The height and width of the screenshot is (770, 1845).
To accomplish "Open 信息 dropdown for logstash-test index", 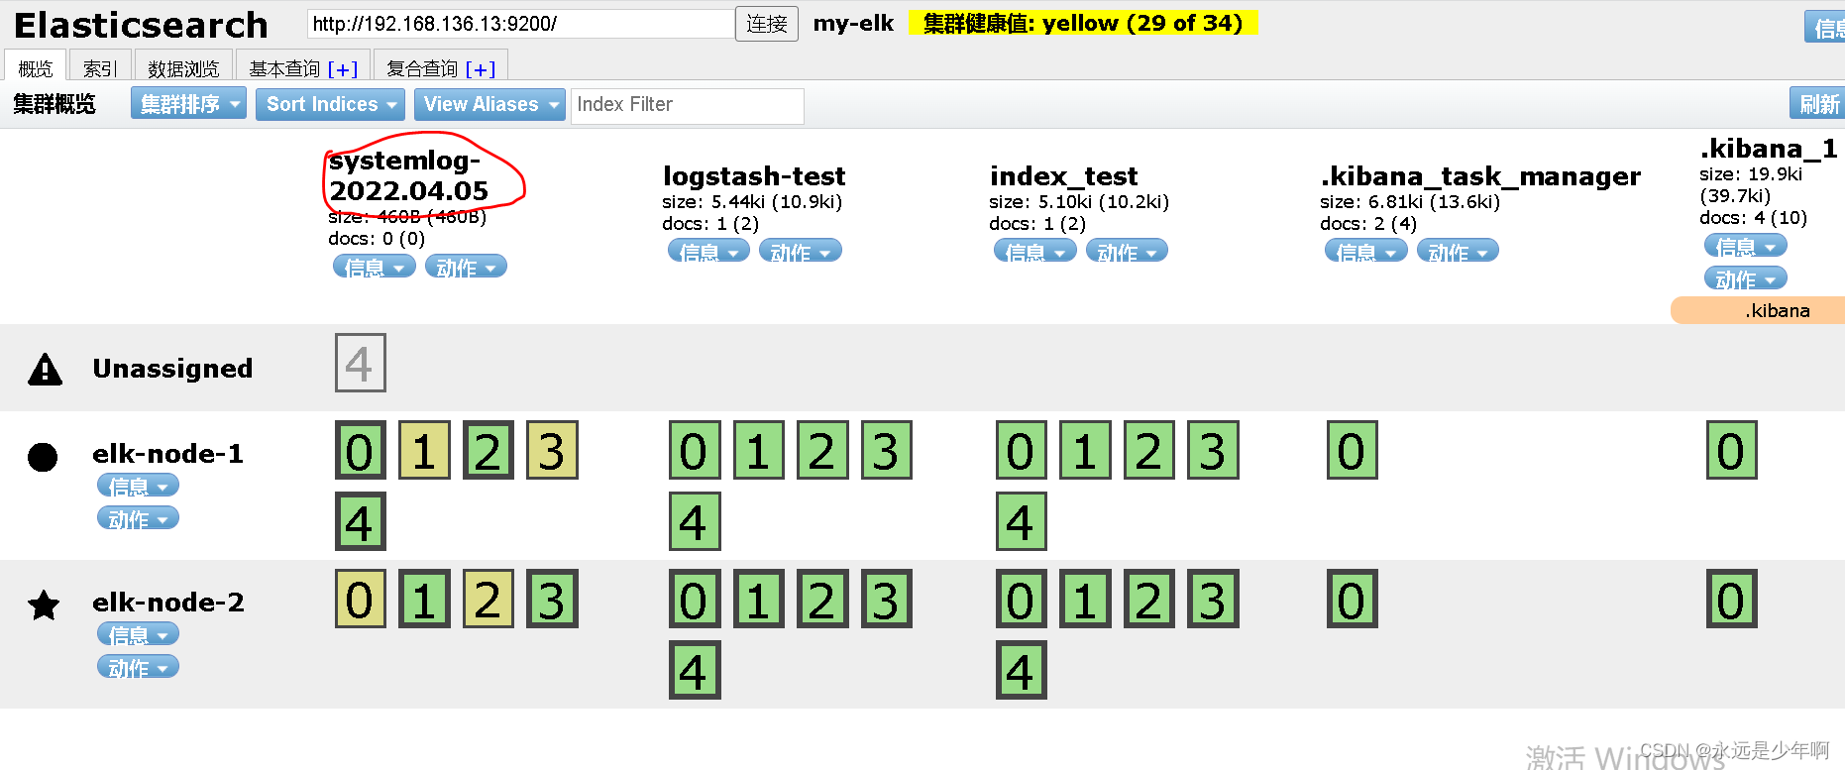I will point(708,251).
